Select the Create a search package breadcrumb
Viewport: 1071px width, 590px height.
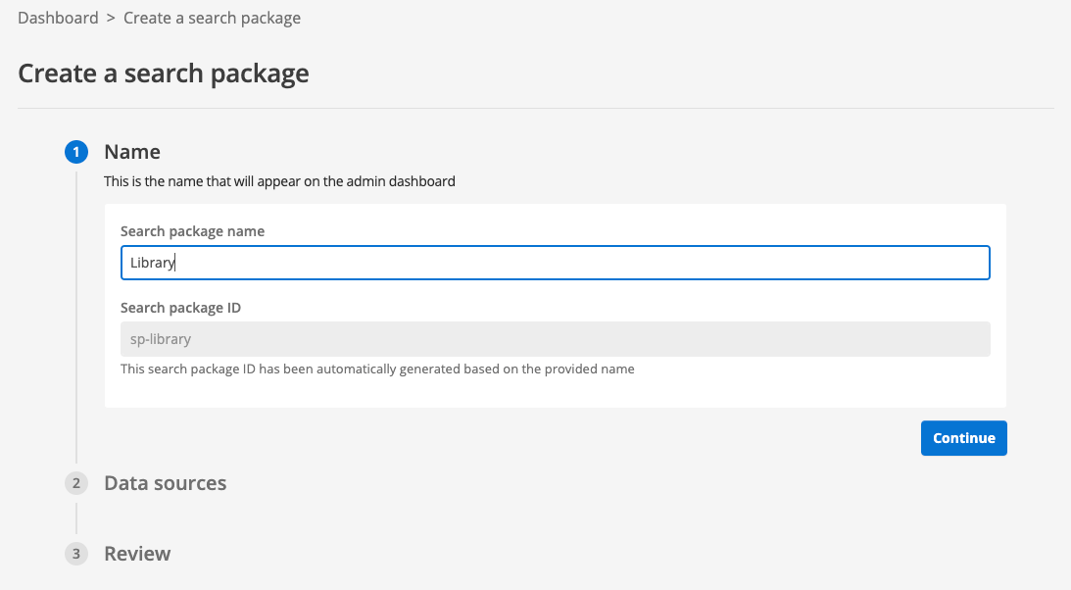tap(212, 18)
